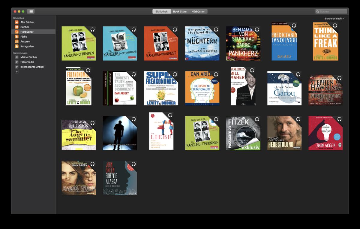Screen dimensions: 360x229
Task: Click the Suchen search field
Action: point(331,11)
